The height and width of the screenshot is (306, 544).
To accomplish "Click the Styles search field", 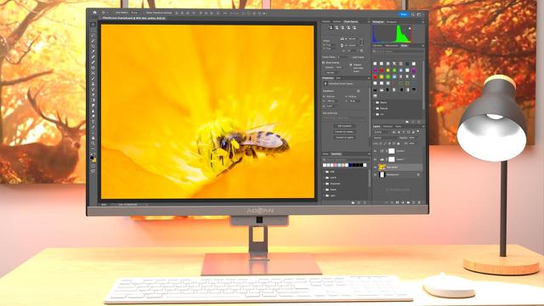I will click(x=398, y=51).
